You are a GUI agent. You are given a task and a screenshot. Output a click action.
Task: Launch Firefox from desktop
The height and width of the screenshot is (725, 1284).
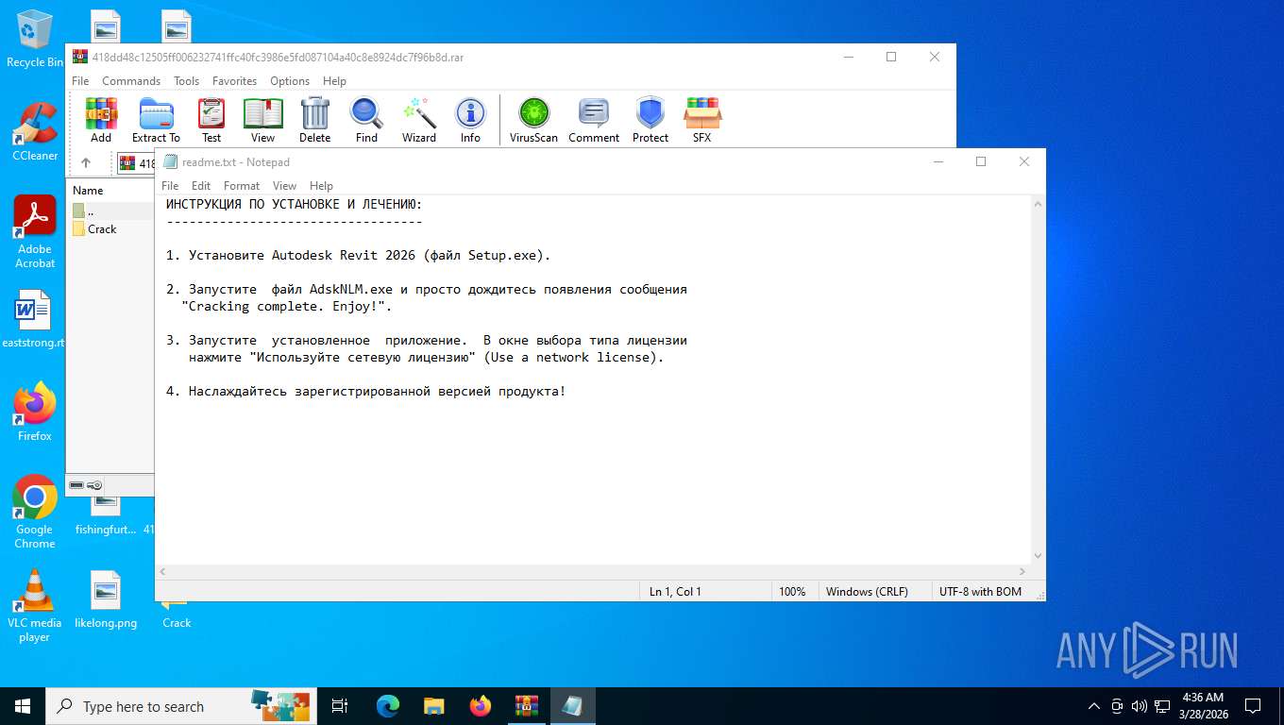pos(35,412)
